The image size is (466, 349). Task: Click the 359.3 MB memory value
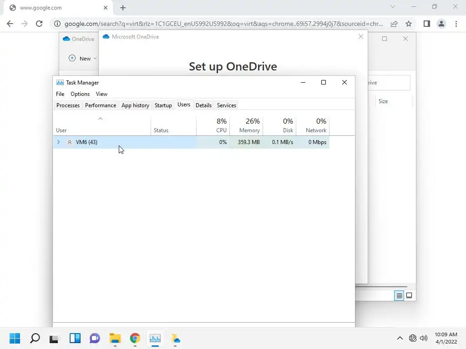click(249, 142)
